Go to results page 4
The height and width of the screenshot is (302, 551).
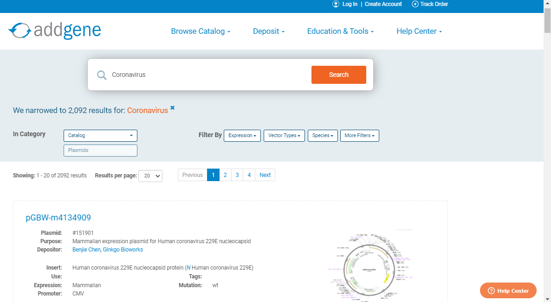[249, 175]
